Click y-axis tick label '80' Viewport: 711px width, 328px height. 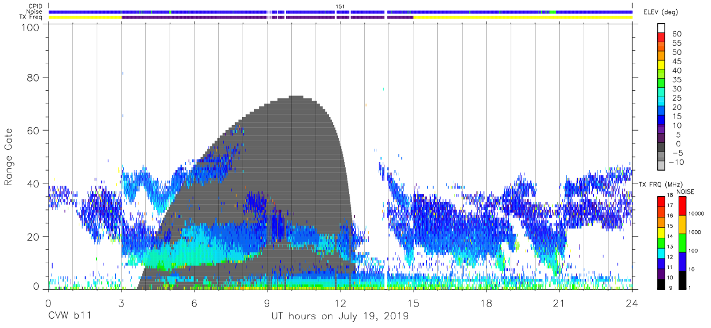click(33, 78)
